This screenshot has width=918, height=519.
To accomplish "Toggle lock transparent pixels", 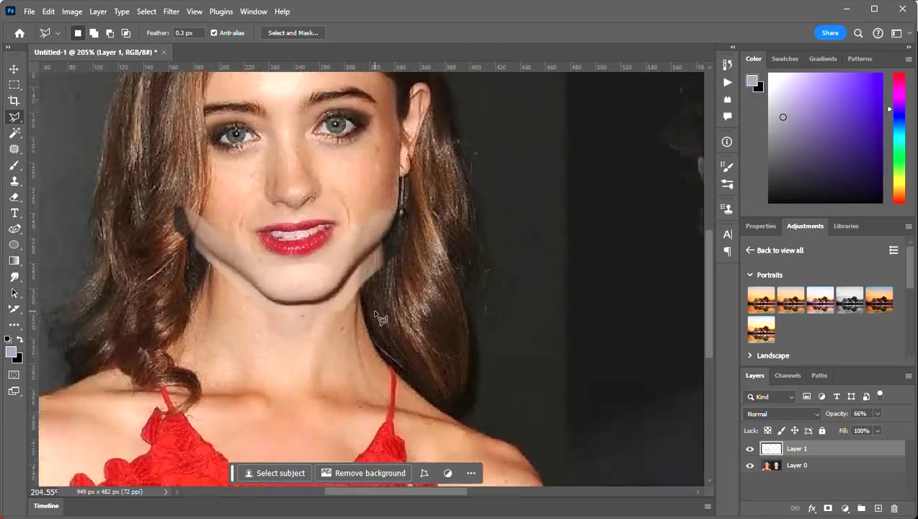I will pos(767,431).
